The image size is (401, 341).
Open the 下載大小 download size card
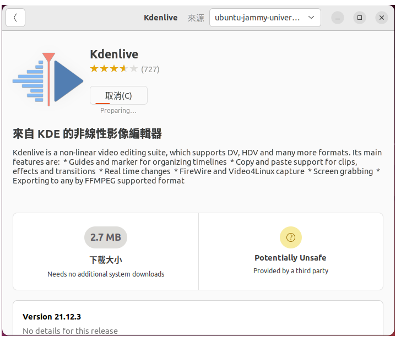pyautogui.click(x=106, y=251)
